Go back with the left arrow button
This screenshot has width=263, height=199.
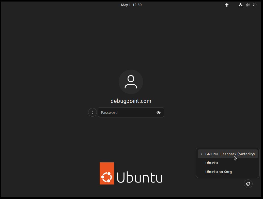click(x=92, y=112)
